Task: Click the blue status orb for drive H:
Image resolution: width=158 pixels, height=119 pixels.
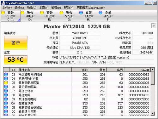Action: 81,13
